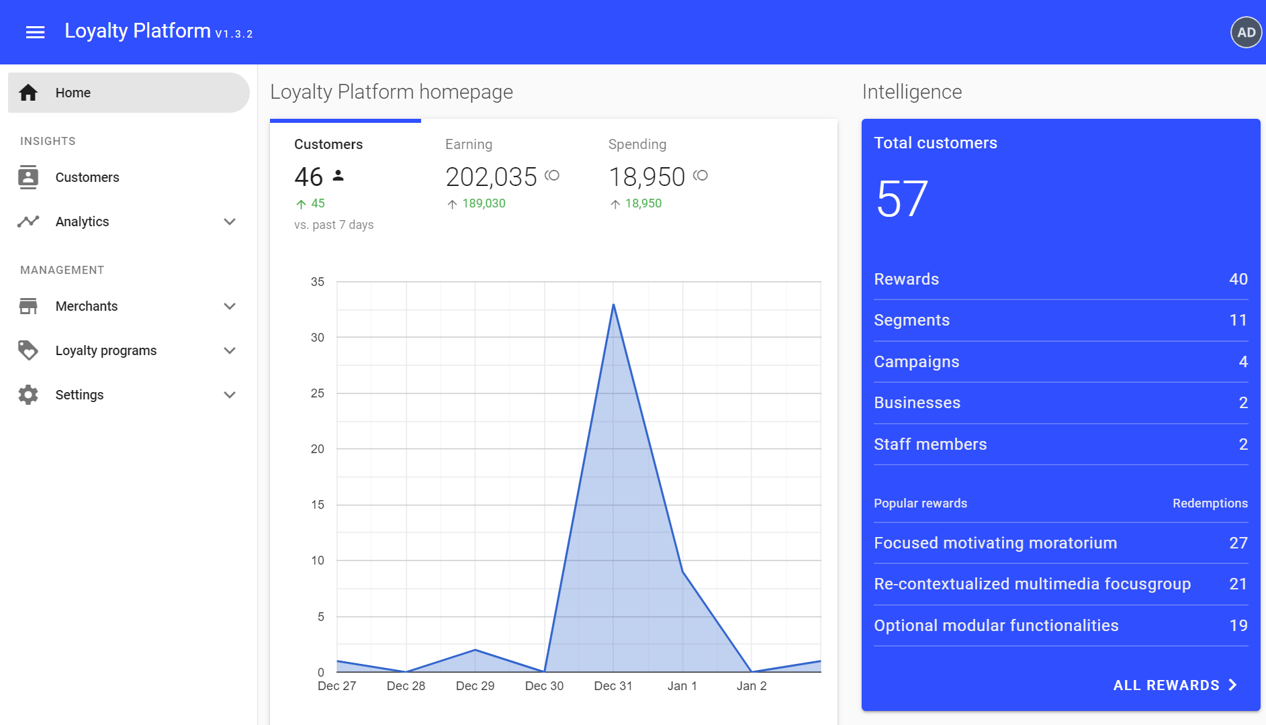Viewport: 1266px width, 725px height.
Task: Expand the Loyalty programs chevron
Action: (230, 350)
